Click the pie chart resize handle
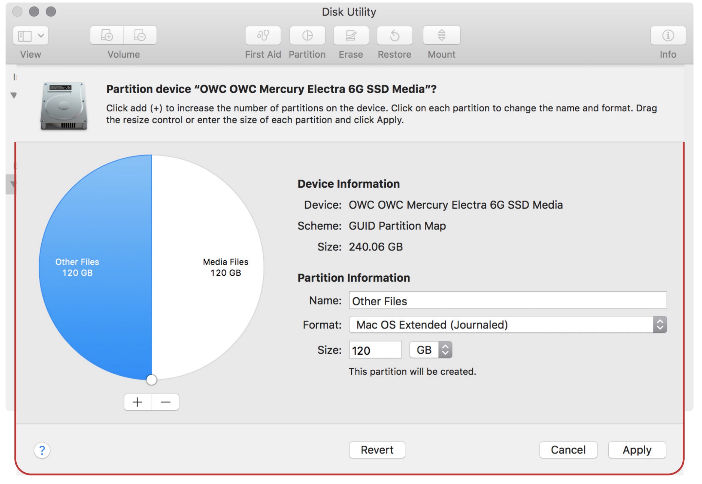Image resolution: width=702 pixels, height=484 pixels. pos(151,380)
